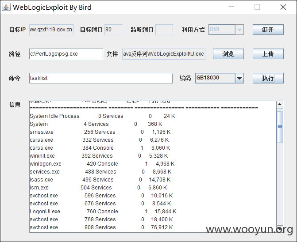The width and height of the screenshot is (297, 242).
Task: Click the 目标IP input field
Action: tap(51, 30)
